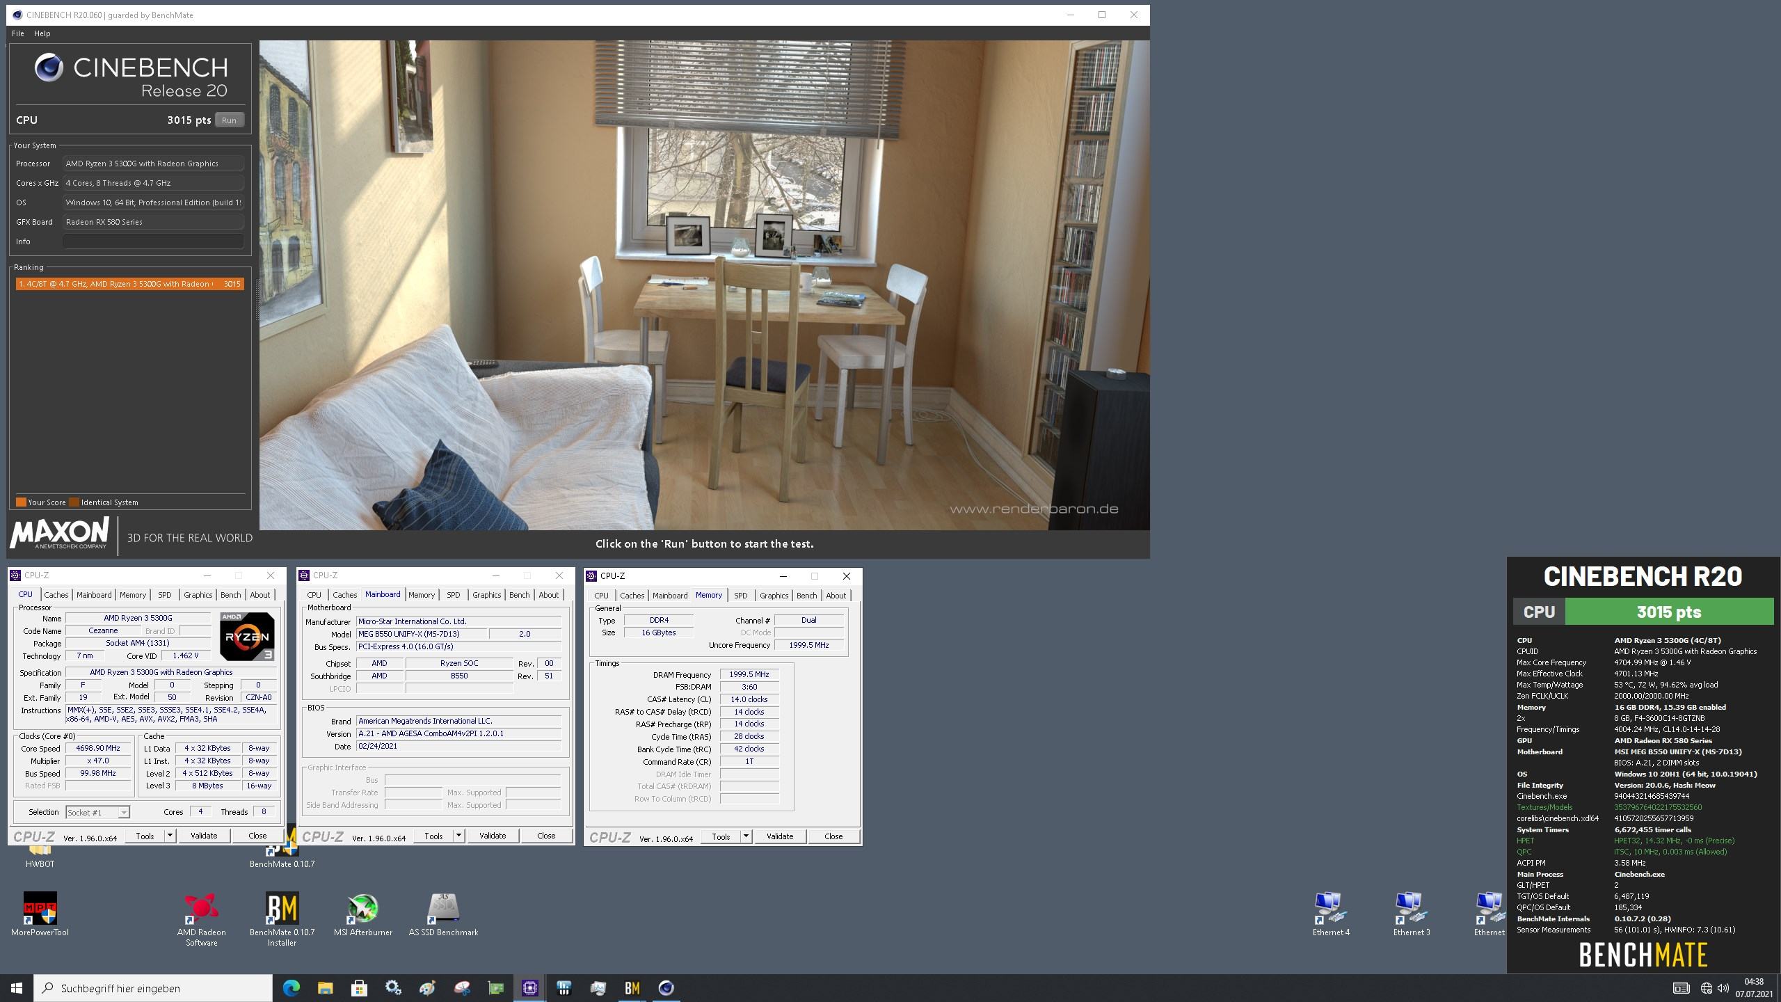Open About tab in the CPU-Z Memory window
Viewport: 1781px width, 1002px height.
tap(836, 596)
